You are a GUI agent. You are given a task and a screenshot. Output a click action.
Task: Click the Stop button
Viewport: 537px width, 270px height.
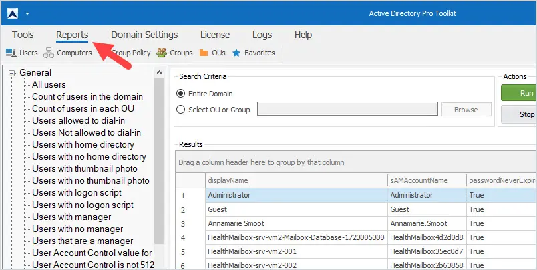[x=518, y=114]
